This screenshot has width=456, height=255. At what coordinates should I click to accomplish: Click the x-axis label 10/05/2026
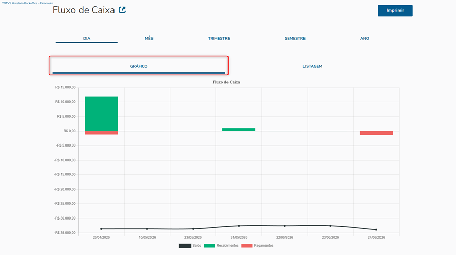pyautogui.click(x=147, y=238)
